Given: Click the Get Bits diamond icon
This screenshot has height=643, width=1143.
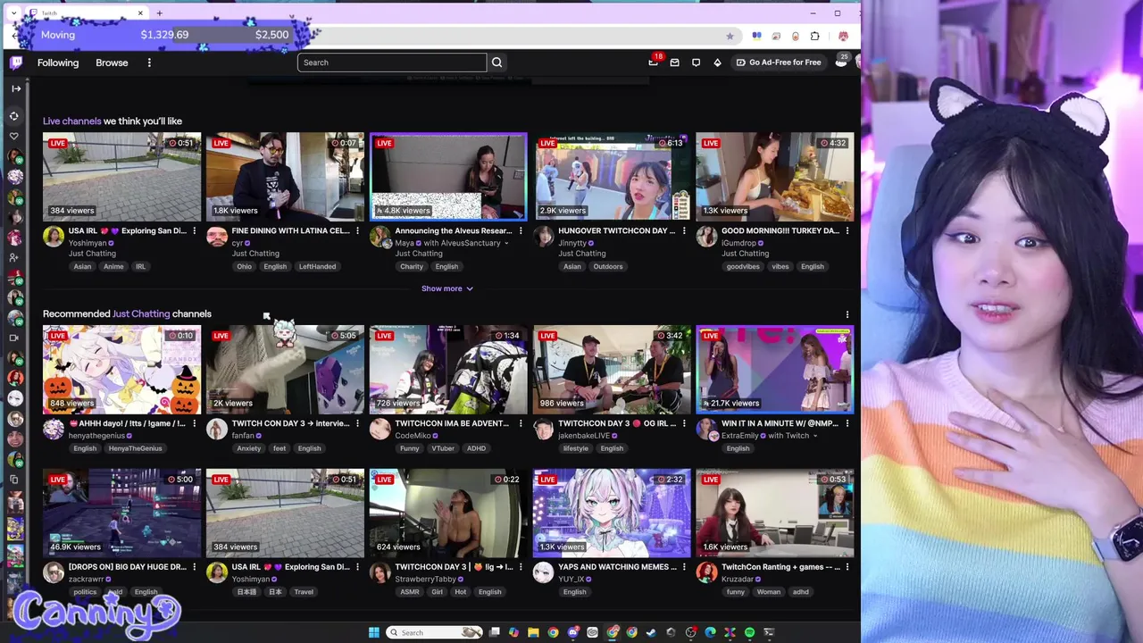Looking at the screenshot, I should 717,63.
